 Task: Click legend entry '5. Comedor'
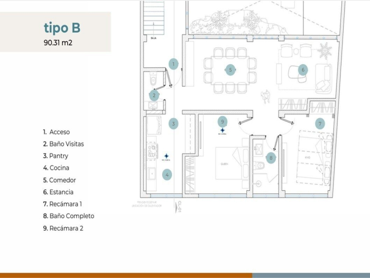59,180
